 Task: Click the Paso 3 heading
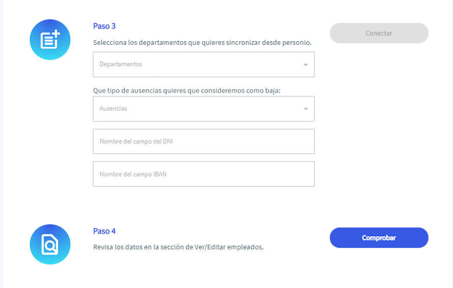[x=104, y=26]
